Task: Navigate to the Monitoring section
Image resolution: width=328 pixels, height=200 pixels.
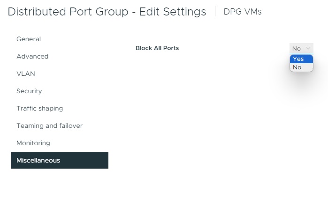Action: (x=33, y=143)
